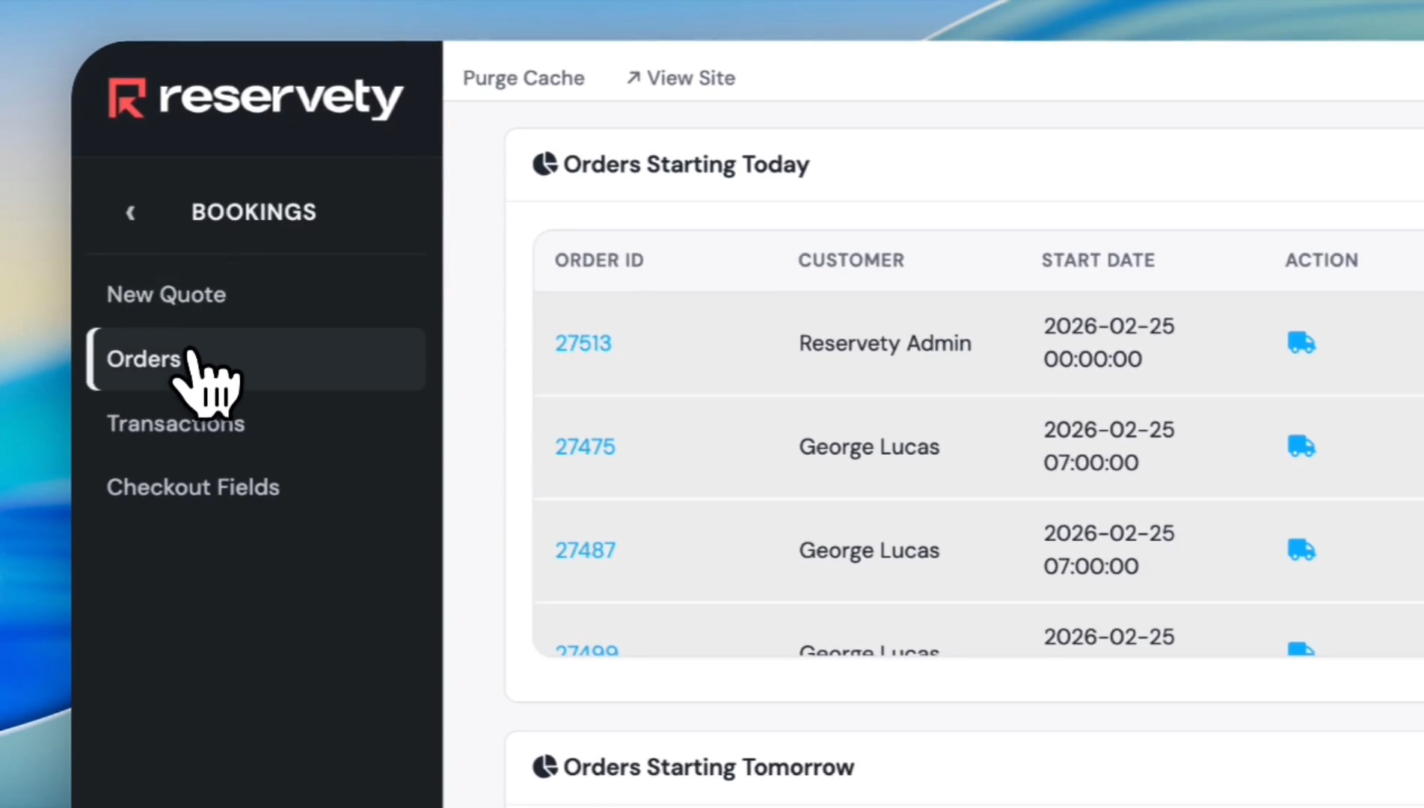Open Checkout Fields from the sidebar

coord(193,487)
